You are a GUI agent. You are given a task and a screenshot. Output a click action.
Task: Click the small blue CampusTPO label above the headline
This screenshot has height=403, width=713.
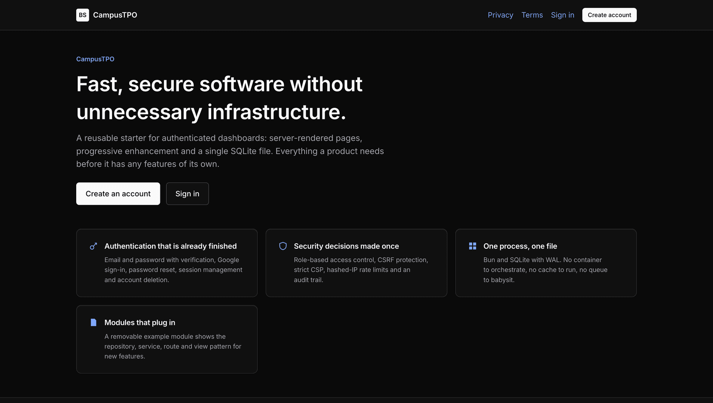[x=95, y=59]
